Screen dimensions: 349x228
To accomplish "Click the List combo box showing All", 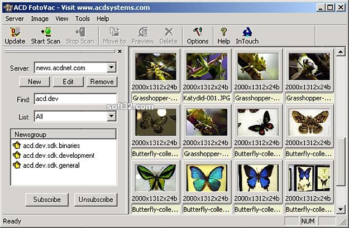I will coord(75,117).
